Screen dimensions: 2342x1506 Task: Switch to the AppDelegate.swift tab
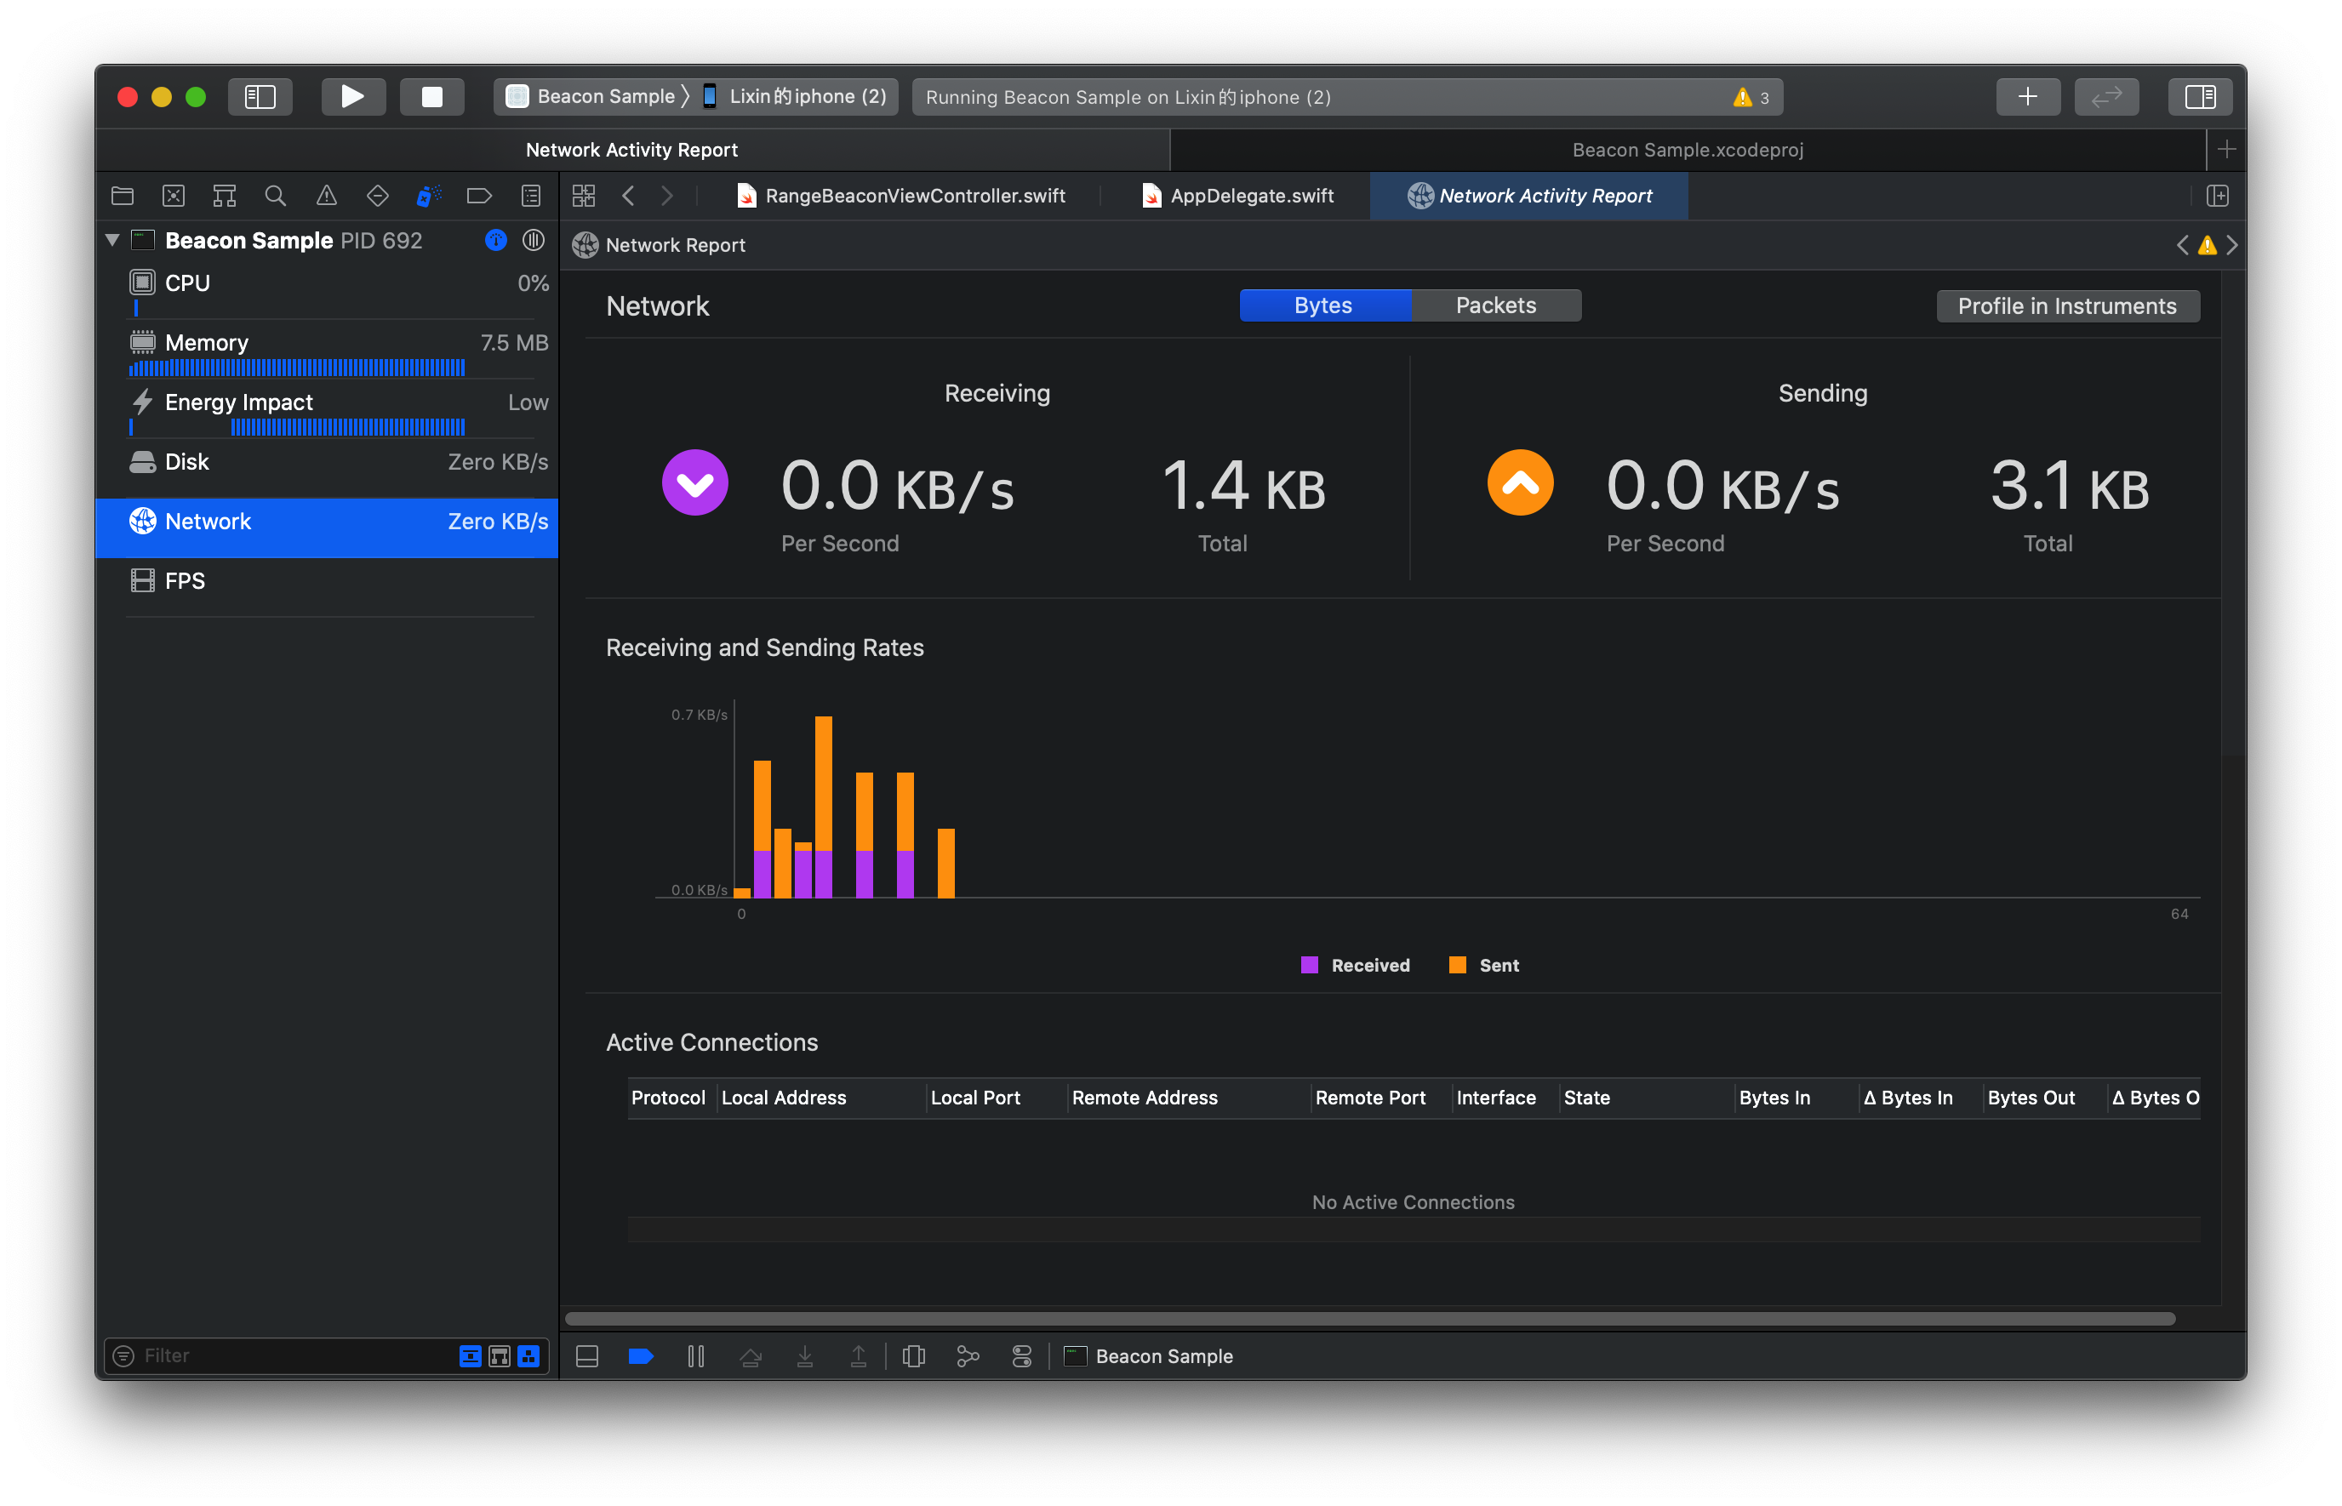(1239, 196)
